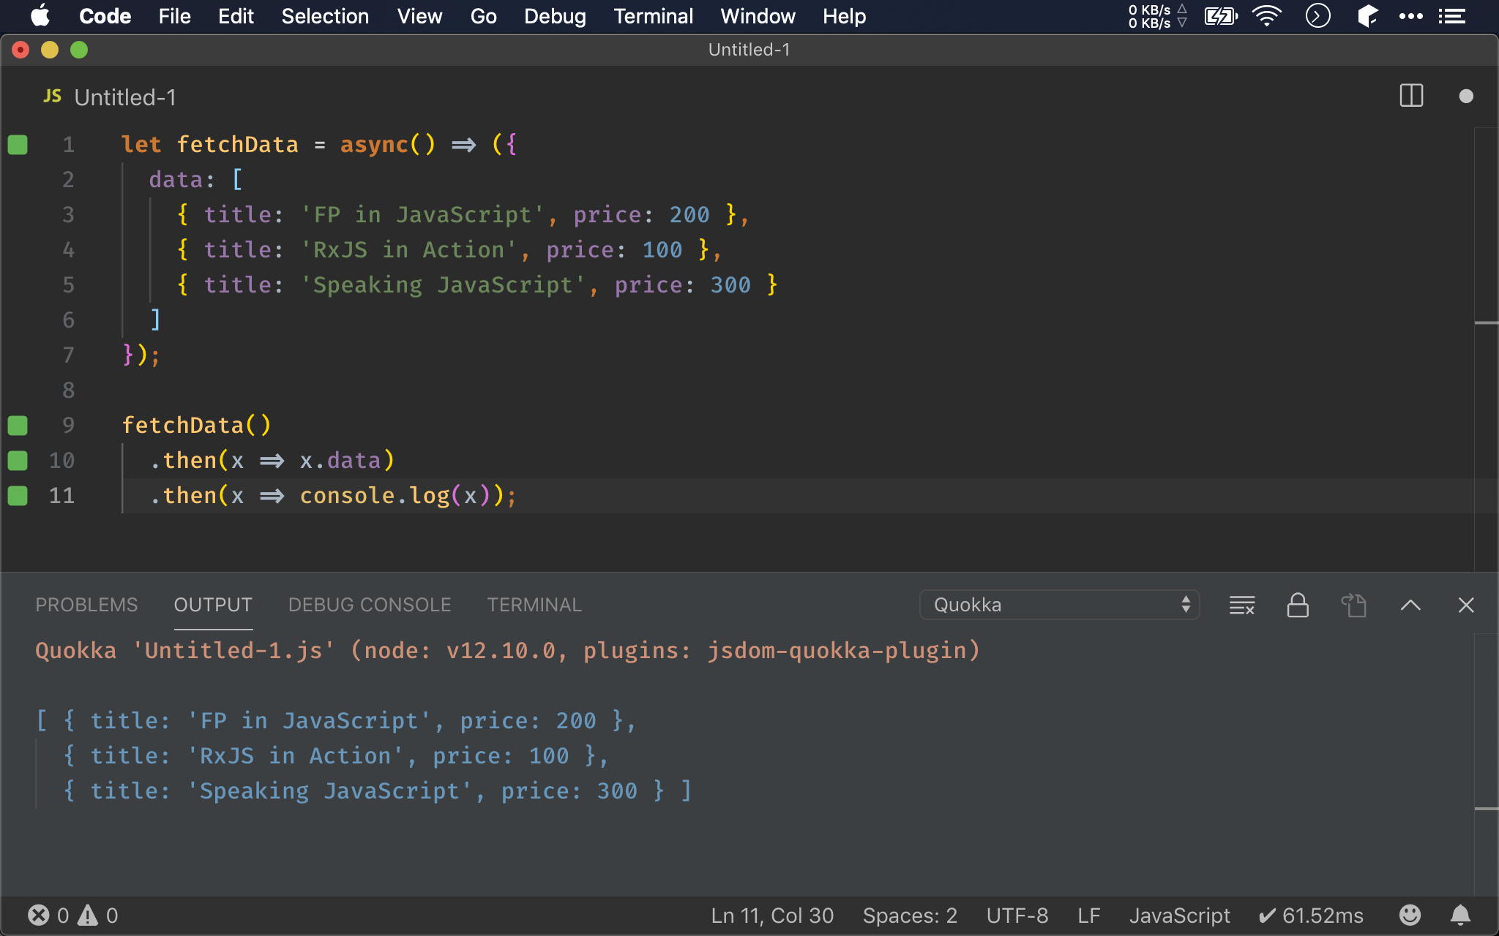
Task: Click the Quokka 61.52ms timing status
Action: pyautogui.click(x=1311, y=916)
